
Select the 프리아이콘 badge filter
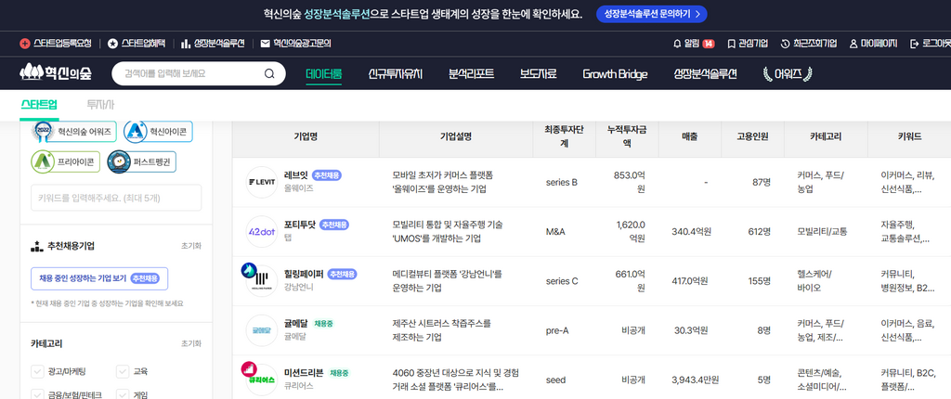point(66,161)
